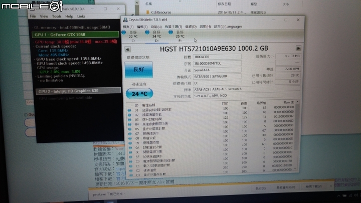Click the previous disk arrow in CrystalDiskInfo
Viewport: 361px width, 203px height.
point(127,49)
